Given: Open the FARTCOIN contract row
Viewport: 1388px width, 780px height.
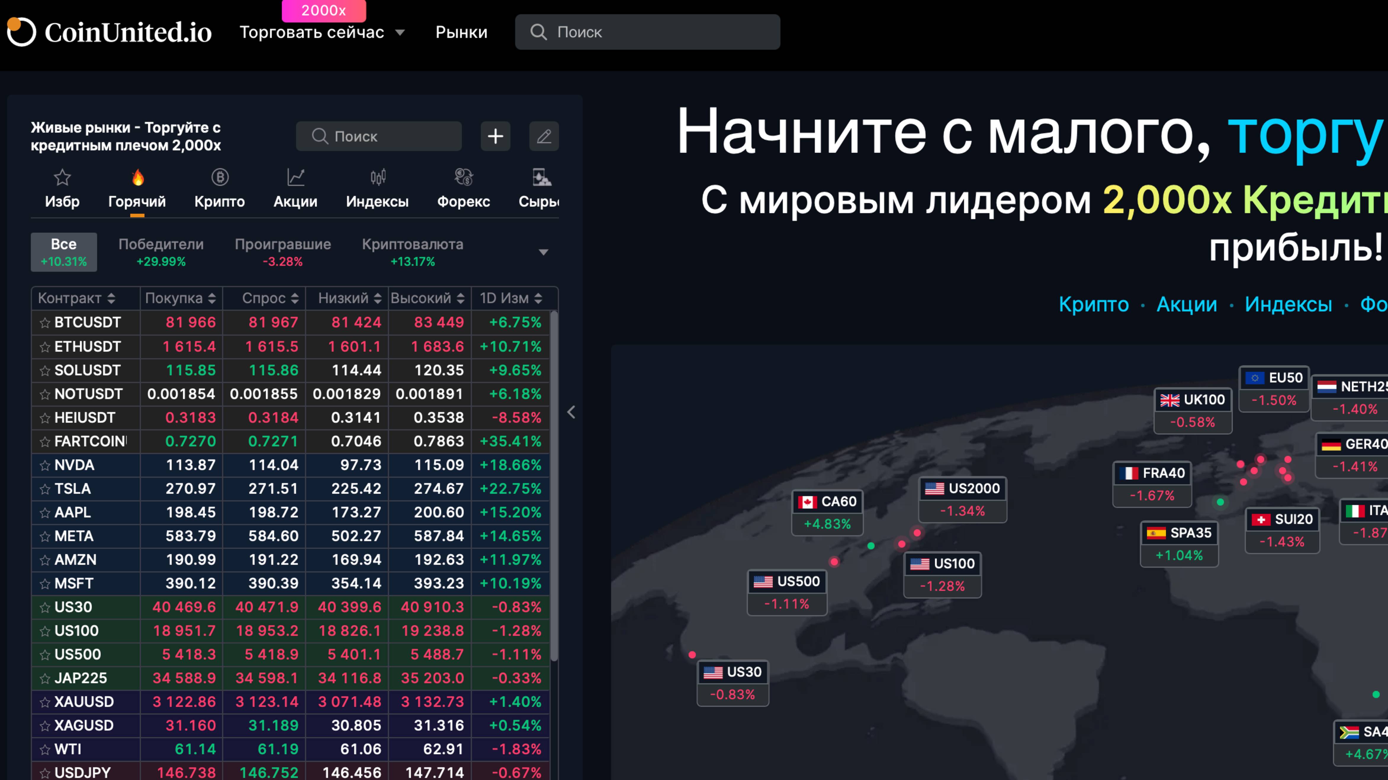Looking at the screenshot, I should [x=291, y=442].
